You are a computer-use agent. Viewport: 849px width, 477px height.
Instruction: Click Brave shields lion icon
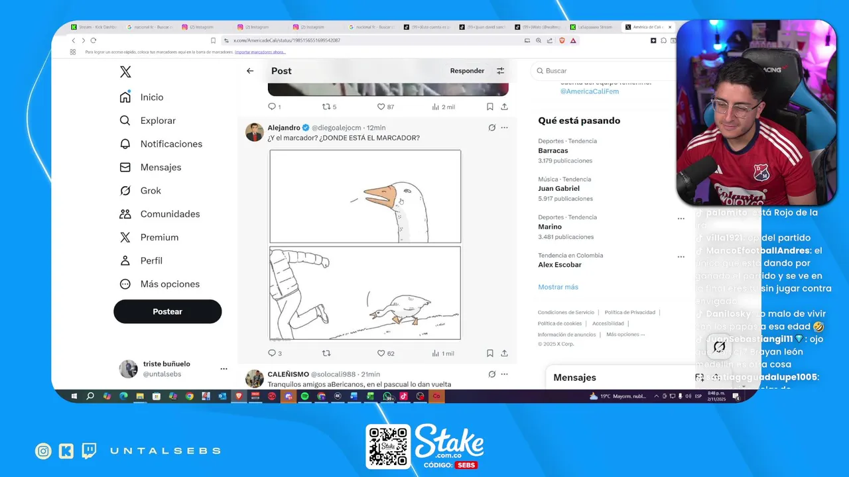pyautogui.click(x=562, y=40)
